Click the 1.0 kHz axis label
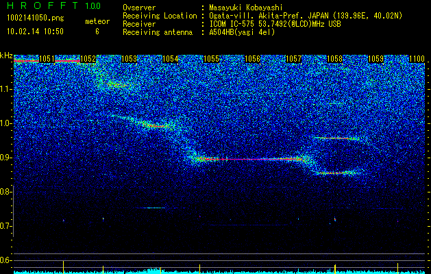431x274 pixels. click(x=6, y=123)
